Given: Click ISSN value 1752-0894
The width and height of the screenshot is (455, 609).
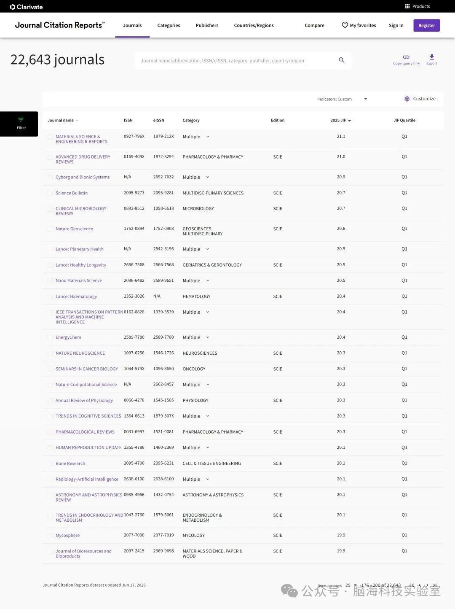Looking at the screenshot, I should (134, 229).
